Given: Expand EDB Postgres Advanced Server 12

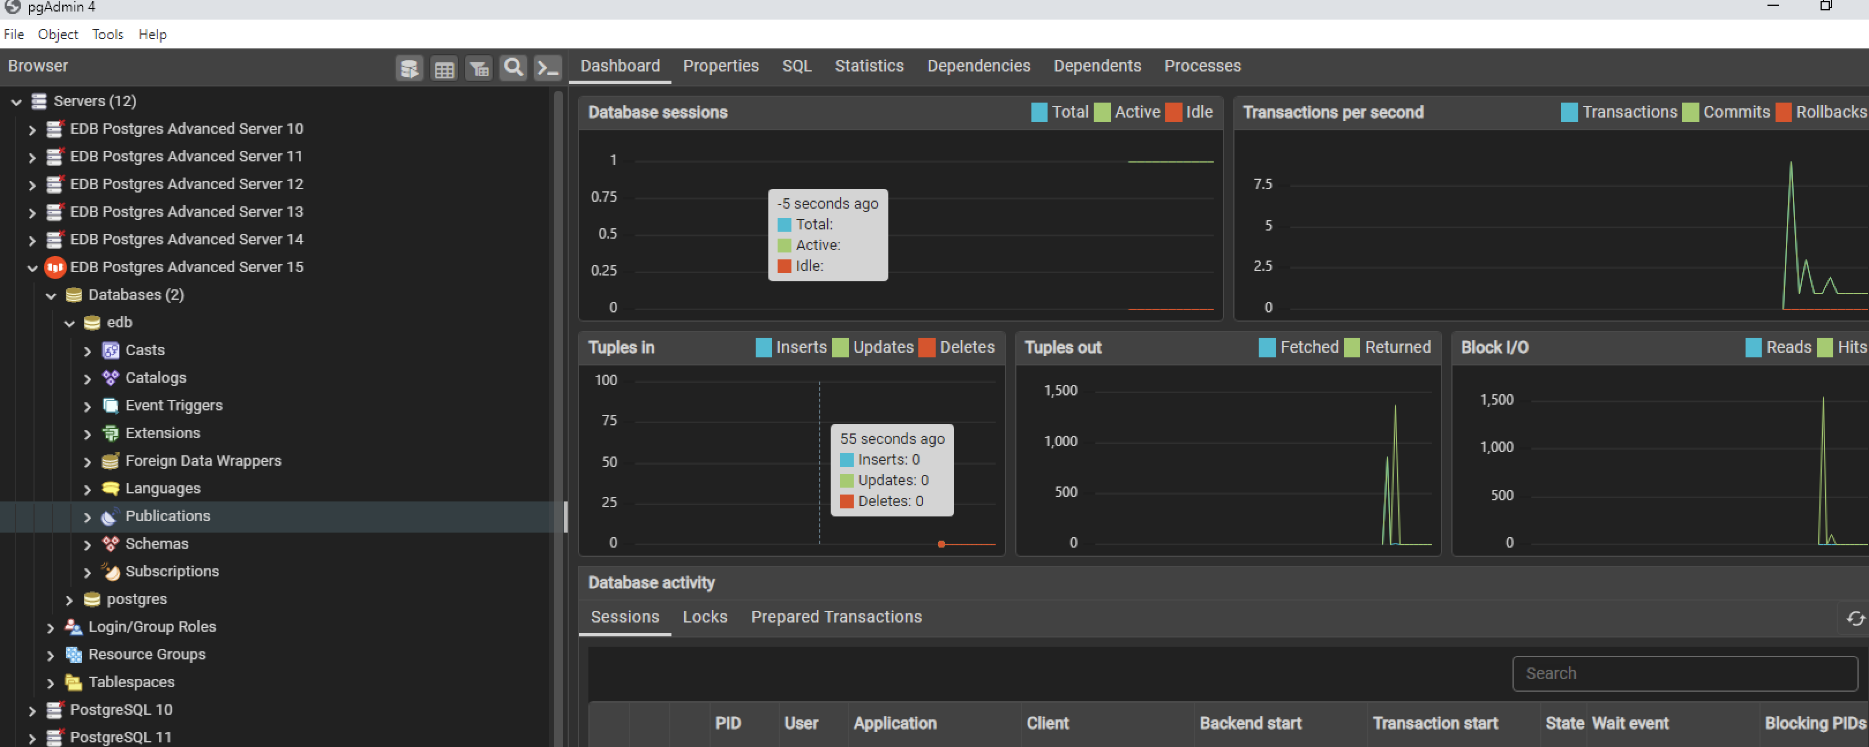Looking at the screenshot, I should click(x=32, y=185).
